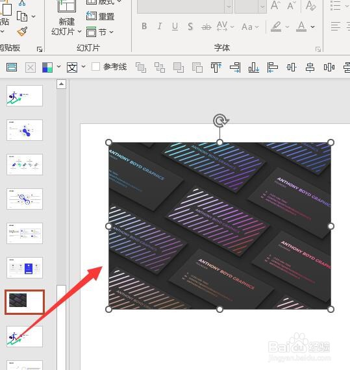The width and height of the screenshot is (350, 370).
Task: Select the selected dark business card slide thumbnail
Action: coord(25,302)
